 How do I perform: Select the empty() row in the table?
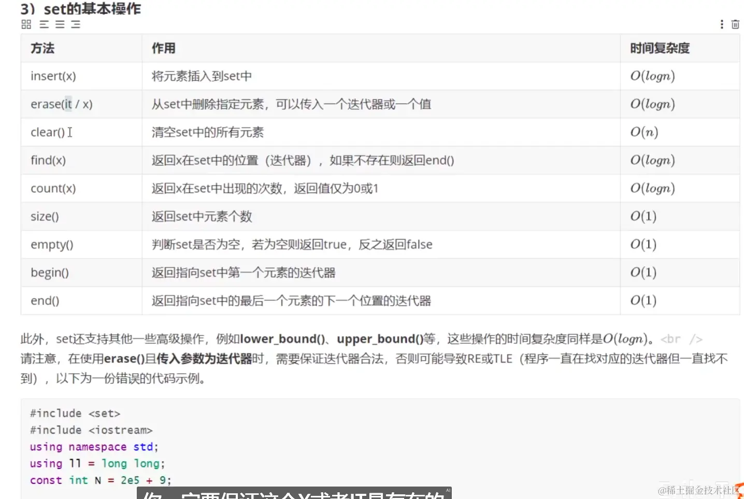click(x=52, y=244)
